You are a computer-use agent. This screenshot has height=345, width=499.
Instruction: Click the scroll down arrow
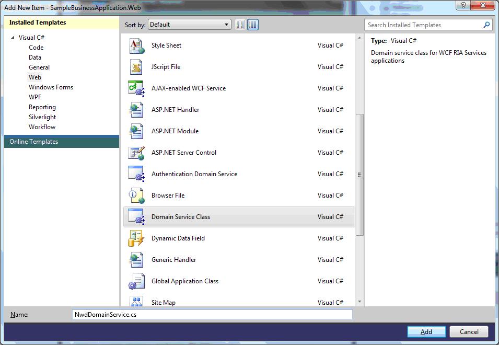(x=359, y=302)
